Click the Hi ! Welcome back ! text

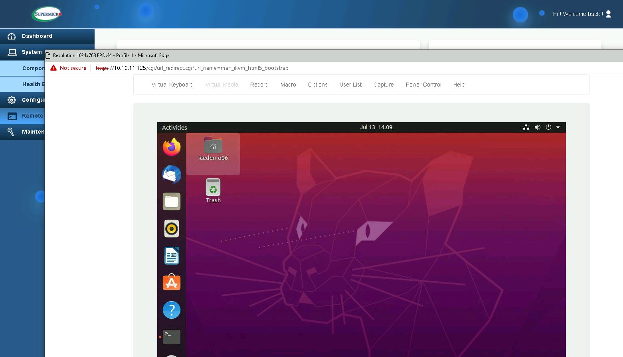[x=578, y=14]
